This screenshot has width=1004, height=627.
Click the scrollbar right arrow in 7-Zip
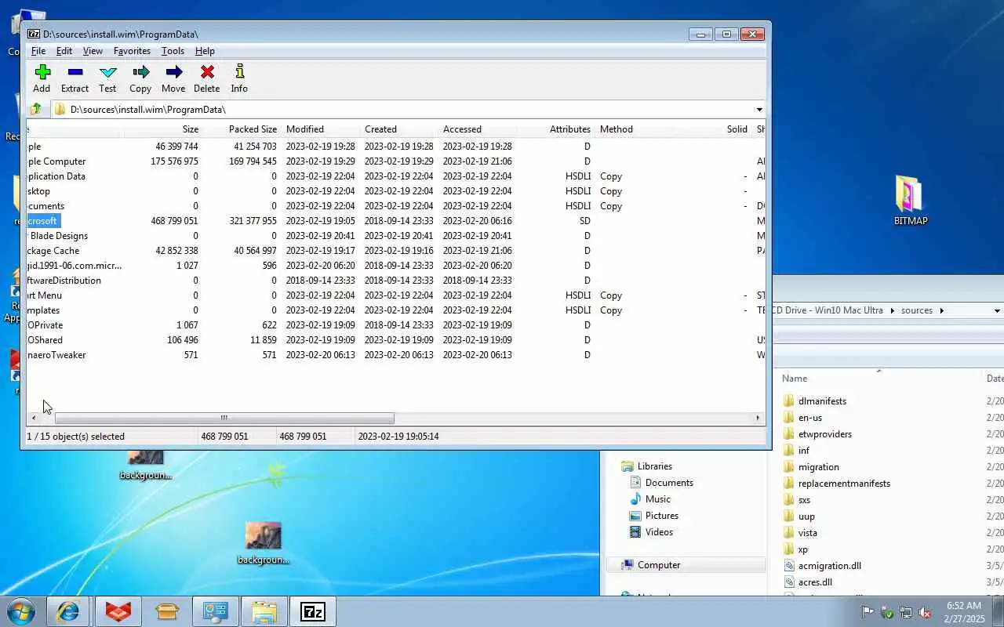pyautogui.click(x=758, y=418)
